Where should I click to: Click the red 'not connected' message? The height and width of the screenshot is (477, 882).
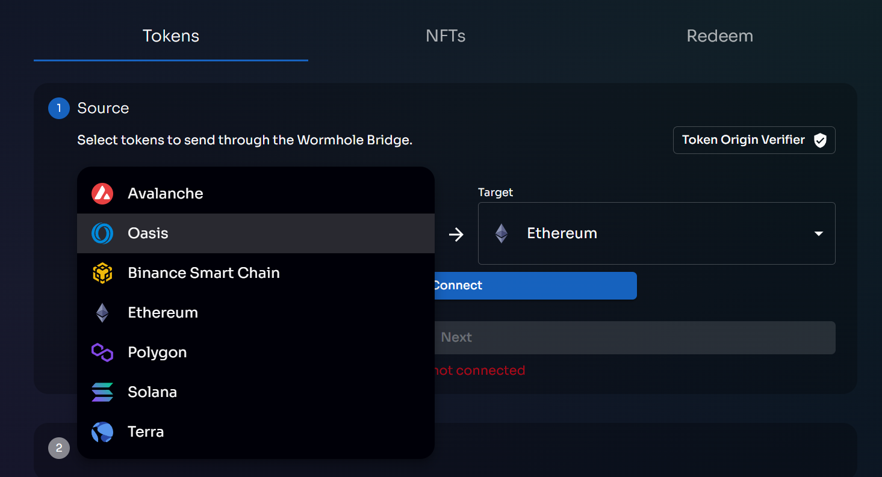coord(479,371)
